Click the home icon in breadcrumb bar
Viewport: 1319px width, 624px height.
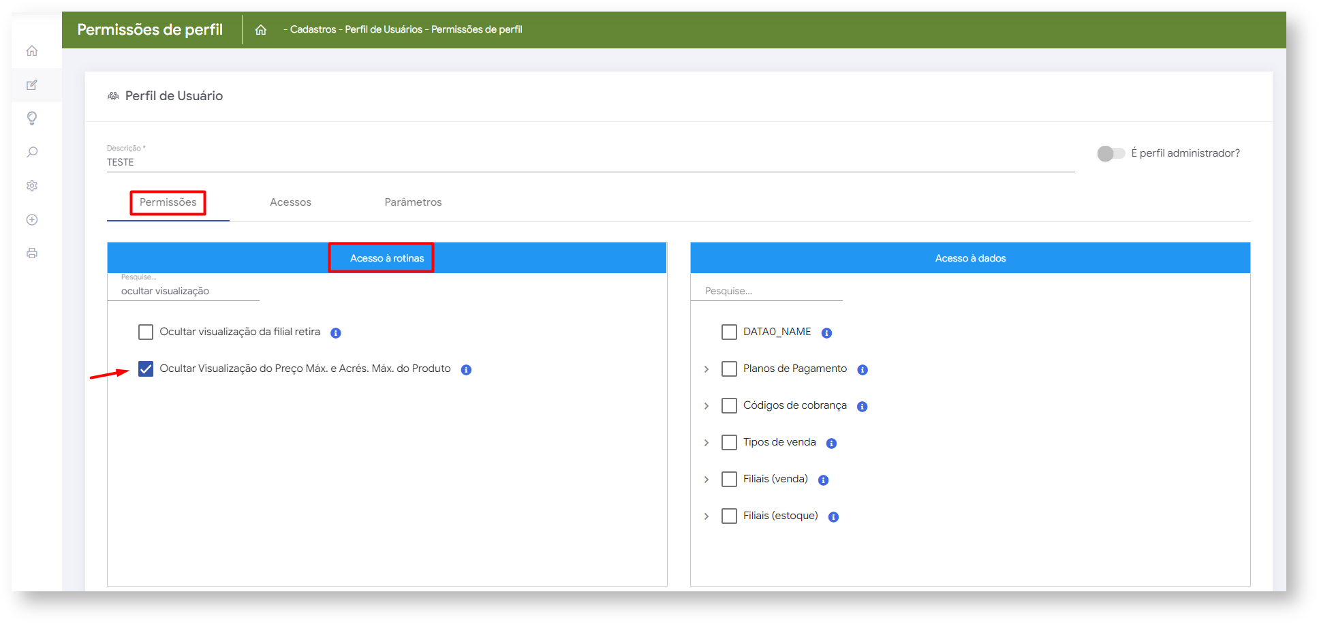(261, 30)
